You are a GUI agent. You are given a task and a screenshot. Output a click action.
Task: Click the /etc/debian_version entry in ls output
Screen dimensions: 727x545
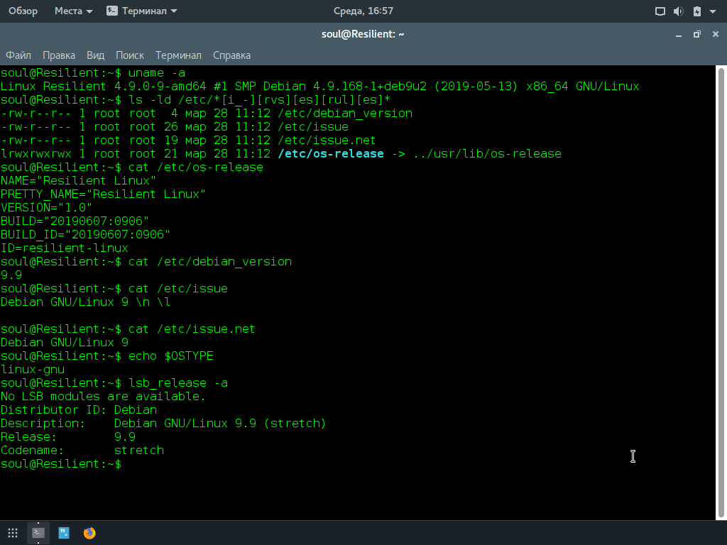[x=345, y=114]
